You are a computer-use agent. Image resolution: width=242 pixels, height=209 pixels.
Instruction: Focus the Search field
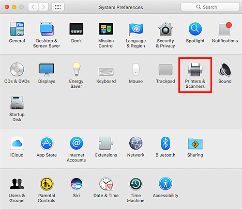pyautogui.click(x=210, y=7)
